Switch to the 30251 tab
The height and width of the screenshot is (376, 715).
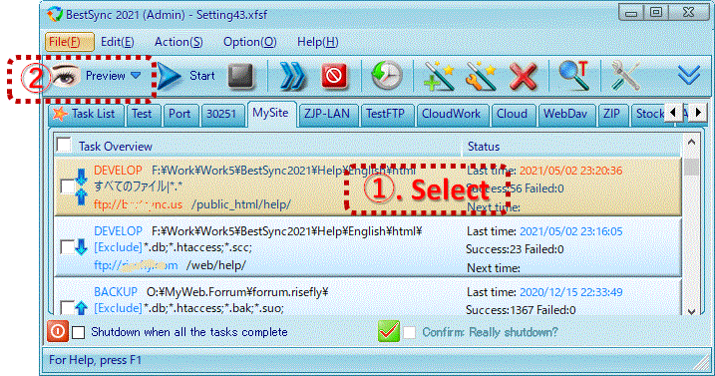222,114
